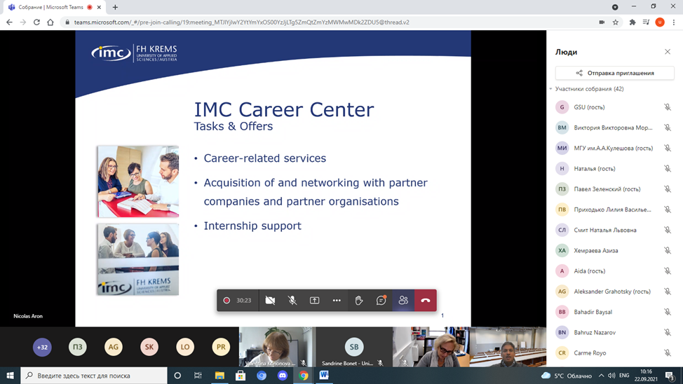Select participant Bahadir Baysal in list

pos(614,312)
